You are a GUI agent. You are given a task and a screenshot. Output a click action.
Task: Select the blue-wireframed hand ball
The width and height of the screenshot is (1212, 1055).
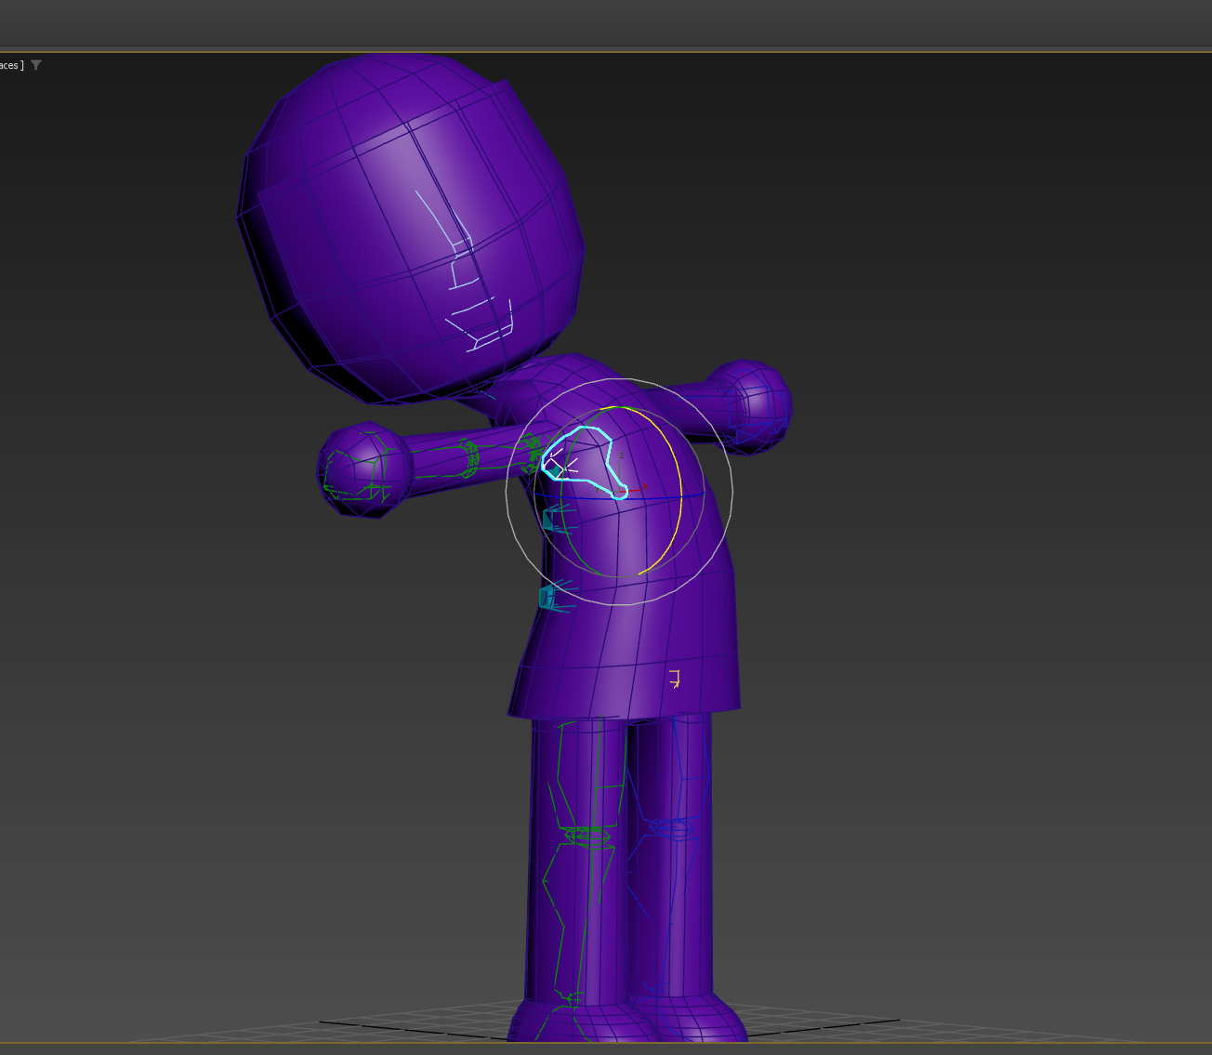pyautogui.click(x=749, y=407)
